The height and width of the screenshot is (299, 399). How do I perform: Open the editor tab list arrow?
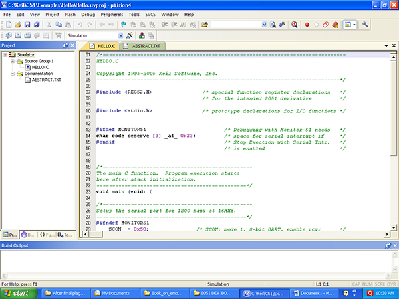[386, 45]
